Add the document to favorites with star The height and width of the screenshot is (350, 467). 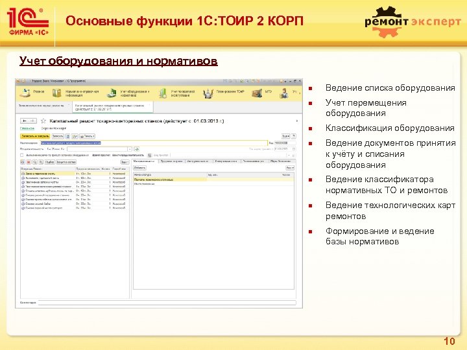(43, 121)
